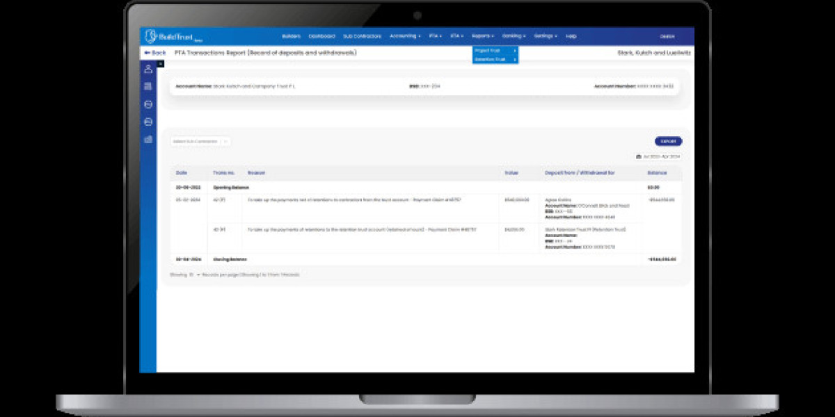Open Sub Contractors in the top navigation
This screenshot has width=835, height=417.
pyautogui.click(x=363, y=36)
